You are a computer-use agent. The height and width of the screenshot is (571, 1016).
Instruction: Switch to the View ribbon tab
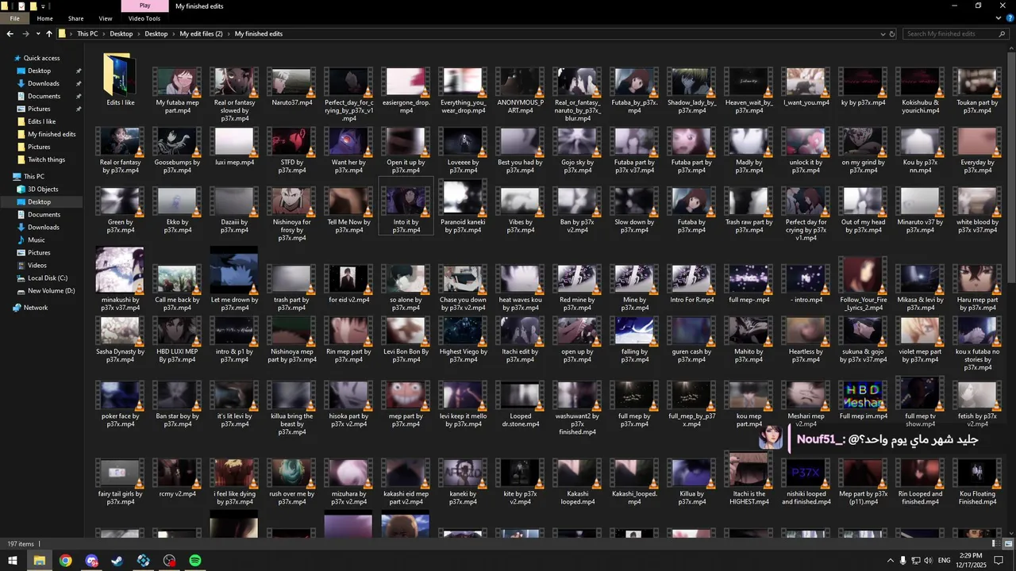(106, 18)
